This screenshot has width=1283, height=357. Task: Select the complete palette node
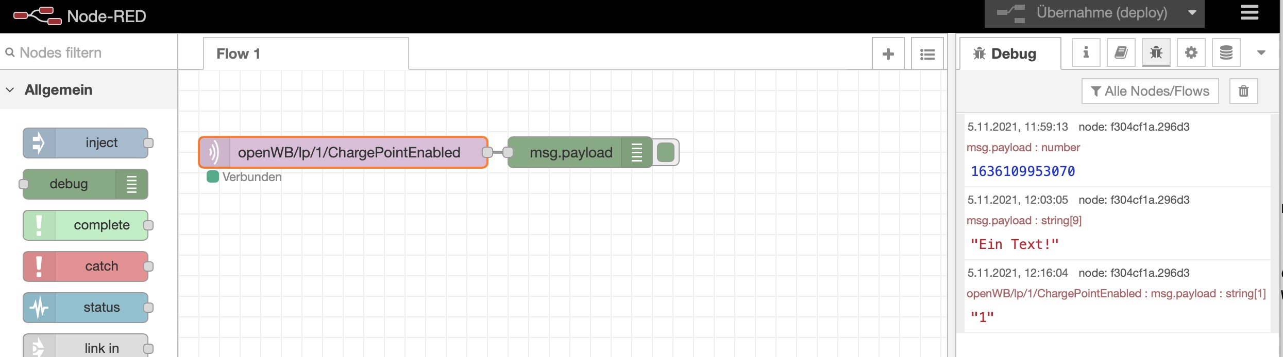pos(86,225)
